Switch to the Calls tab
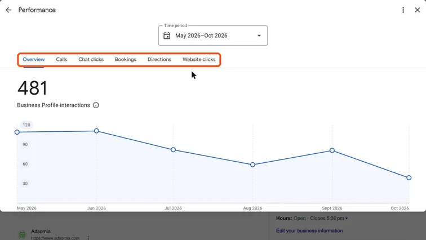 click(x=61, y=60)
